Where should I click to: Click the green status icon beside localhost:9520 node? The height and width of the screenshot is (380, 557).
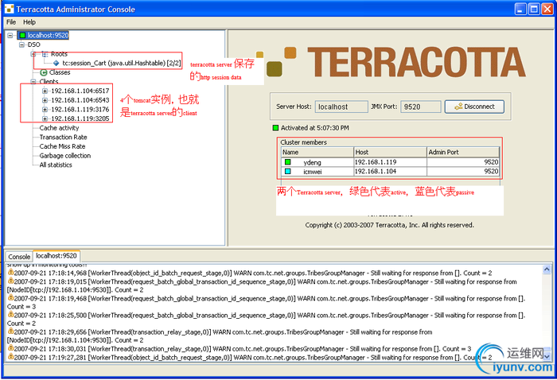coord(22,35)
